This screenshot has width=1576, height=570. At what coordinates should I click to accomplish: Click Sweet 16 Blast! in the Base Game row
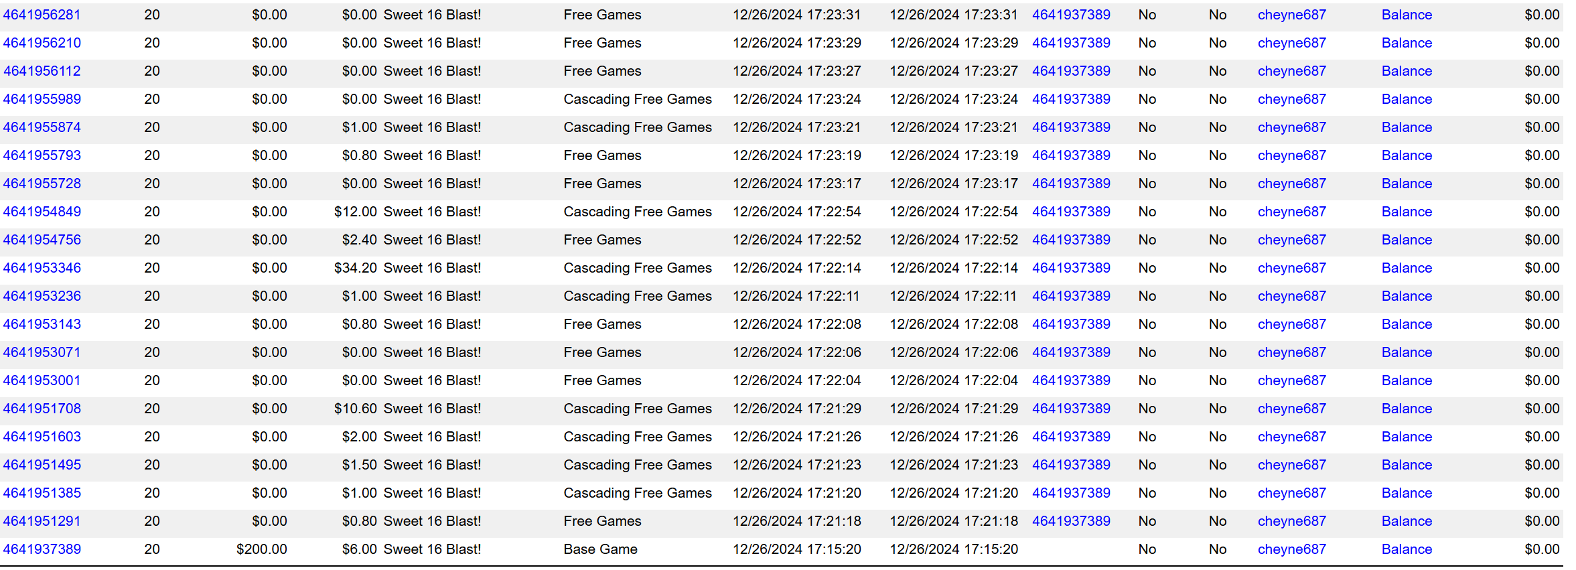[x=432, y=549]
